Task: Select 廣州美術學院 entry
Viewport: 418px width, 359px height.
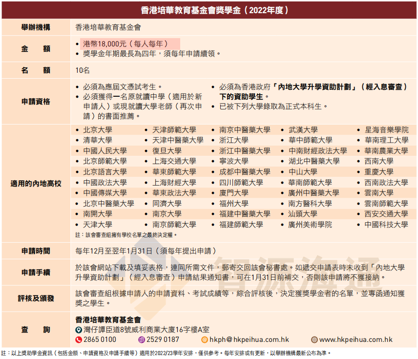Action: coord(310,225)
